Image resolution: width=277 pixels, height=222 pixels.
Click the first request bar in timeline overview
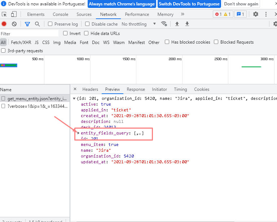9,66
